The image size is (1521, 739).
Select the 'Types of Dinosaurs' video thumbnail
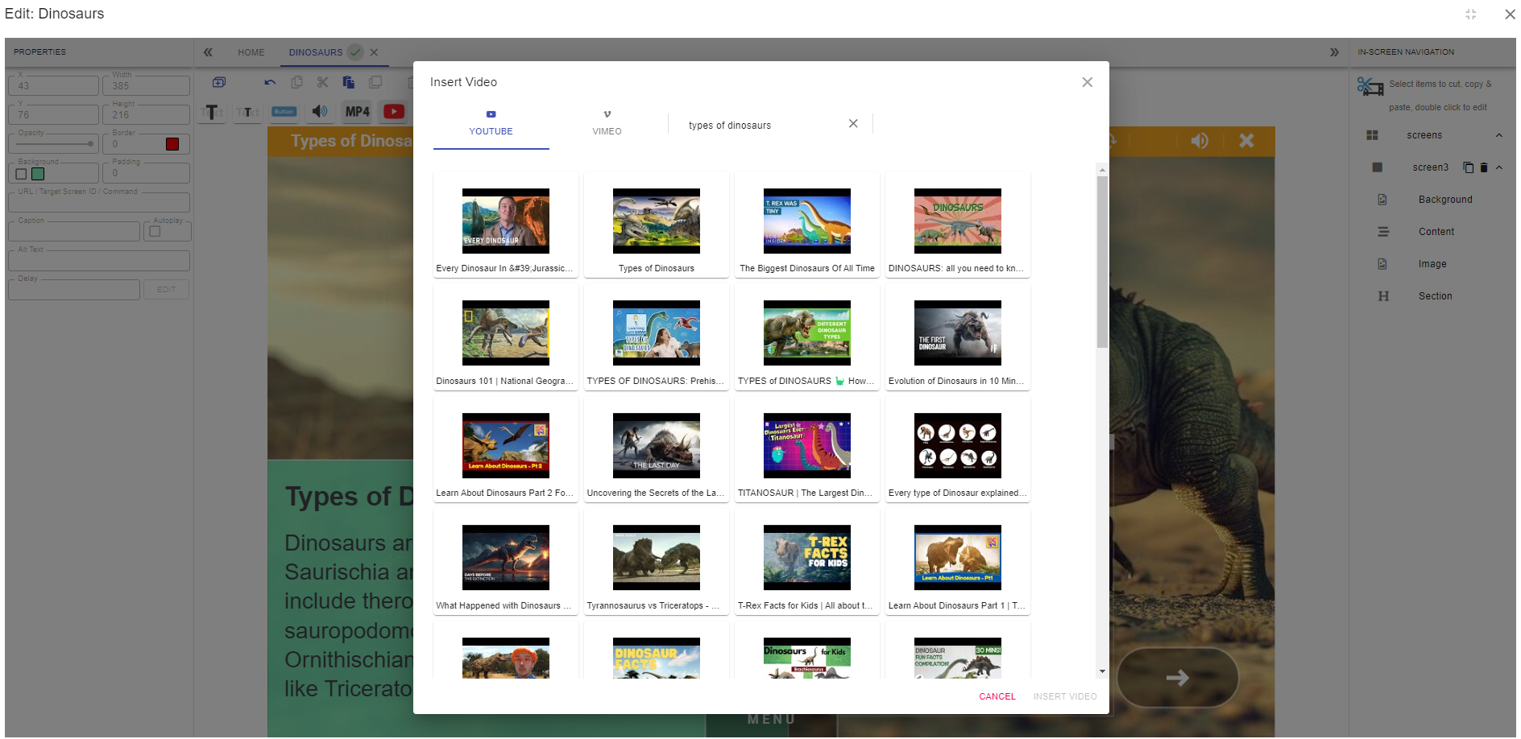pyautogui.click(x=657, y=221)
